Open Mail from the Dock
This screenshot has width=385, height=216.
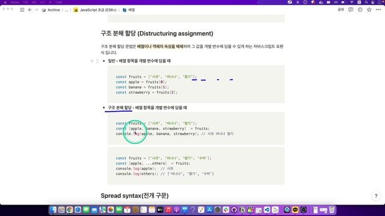click(94, 210)
